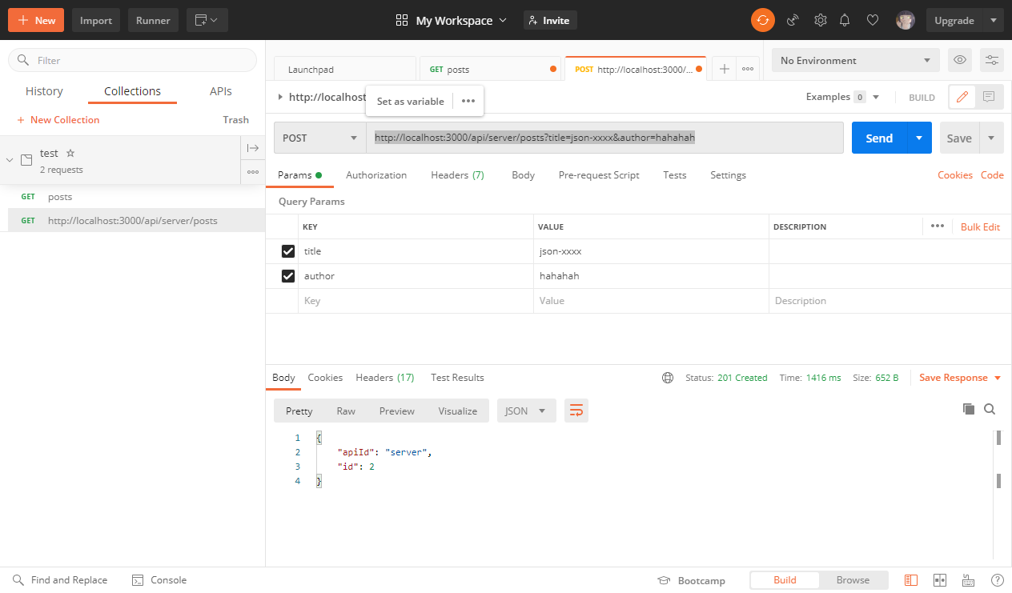Open the capture requests satellite icon
This screenshot has width=1012, height=593.
793,20
